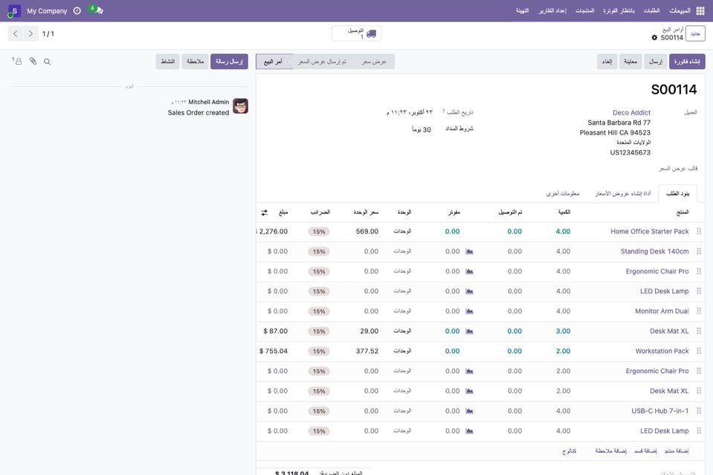This screenshot has height=475, width=713.
Task: Click drag handle of Workstation Pack row
Action: point(699,351)
